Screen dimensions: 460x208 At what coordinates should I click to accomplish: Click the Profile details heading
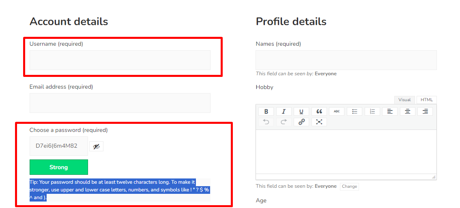pos(291,21)
